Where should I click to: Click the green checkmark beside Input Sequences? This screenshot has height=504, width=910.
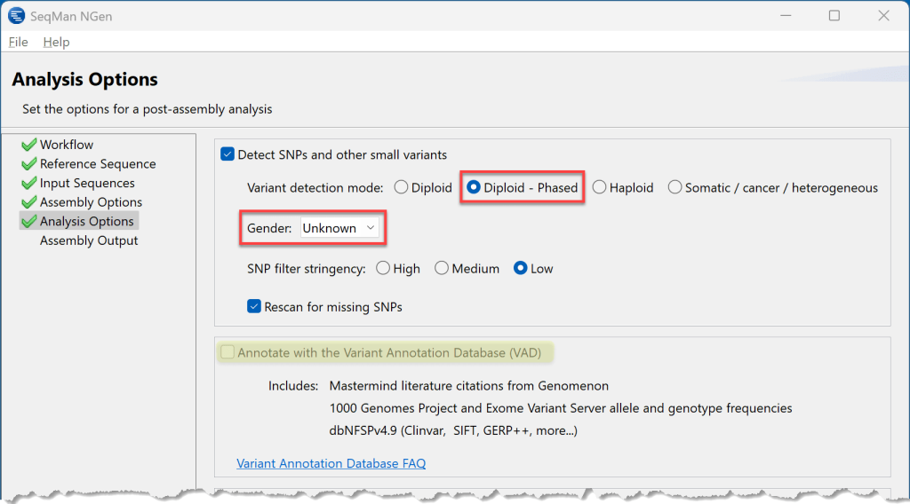29,183
